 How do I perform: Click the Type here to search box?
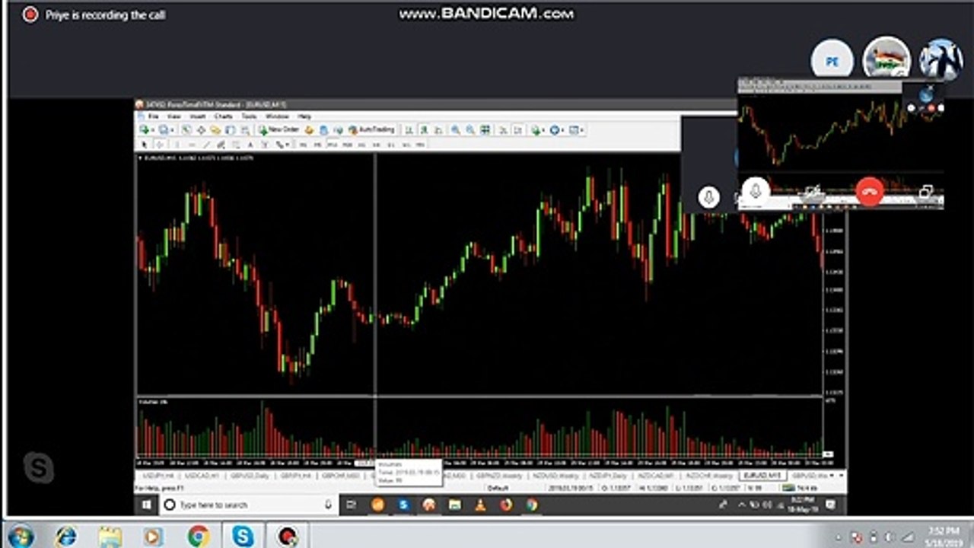pyautogui.click(x=250, y=505)
